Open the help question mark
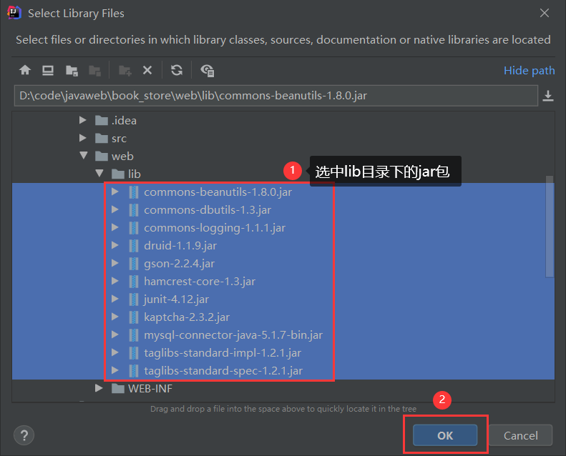This screenshot has width=566, height=456. (x=24, y=435)
